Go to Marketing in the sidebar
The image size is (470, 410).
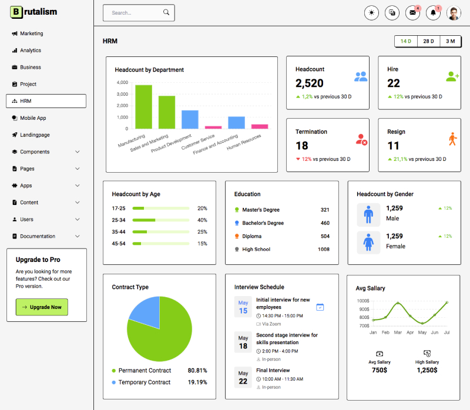coord(31,33)
